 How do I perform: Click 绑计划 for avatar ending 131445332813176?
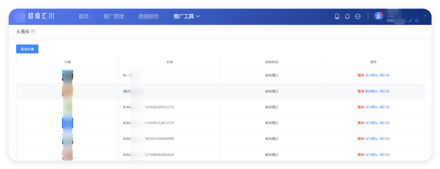[x=384, y=123]
